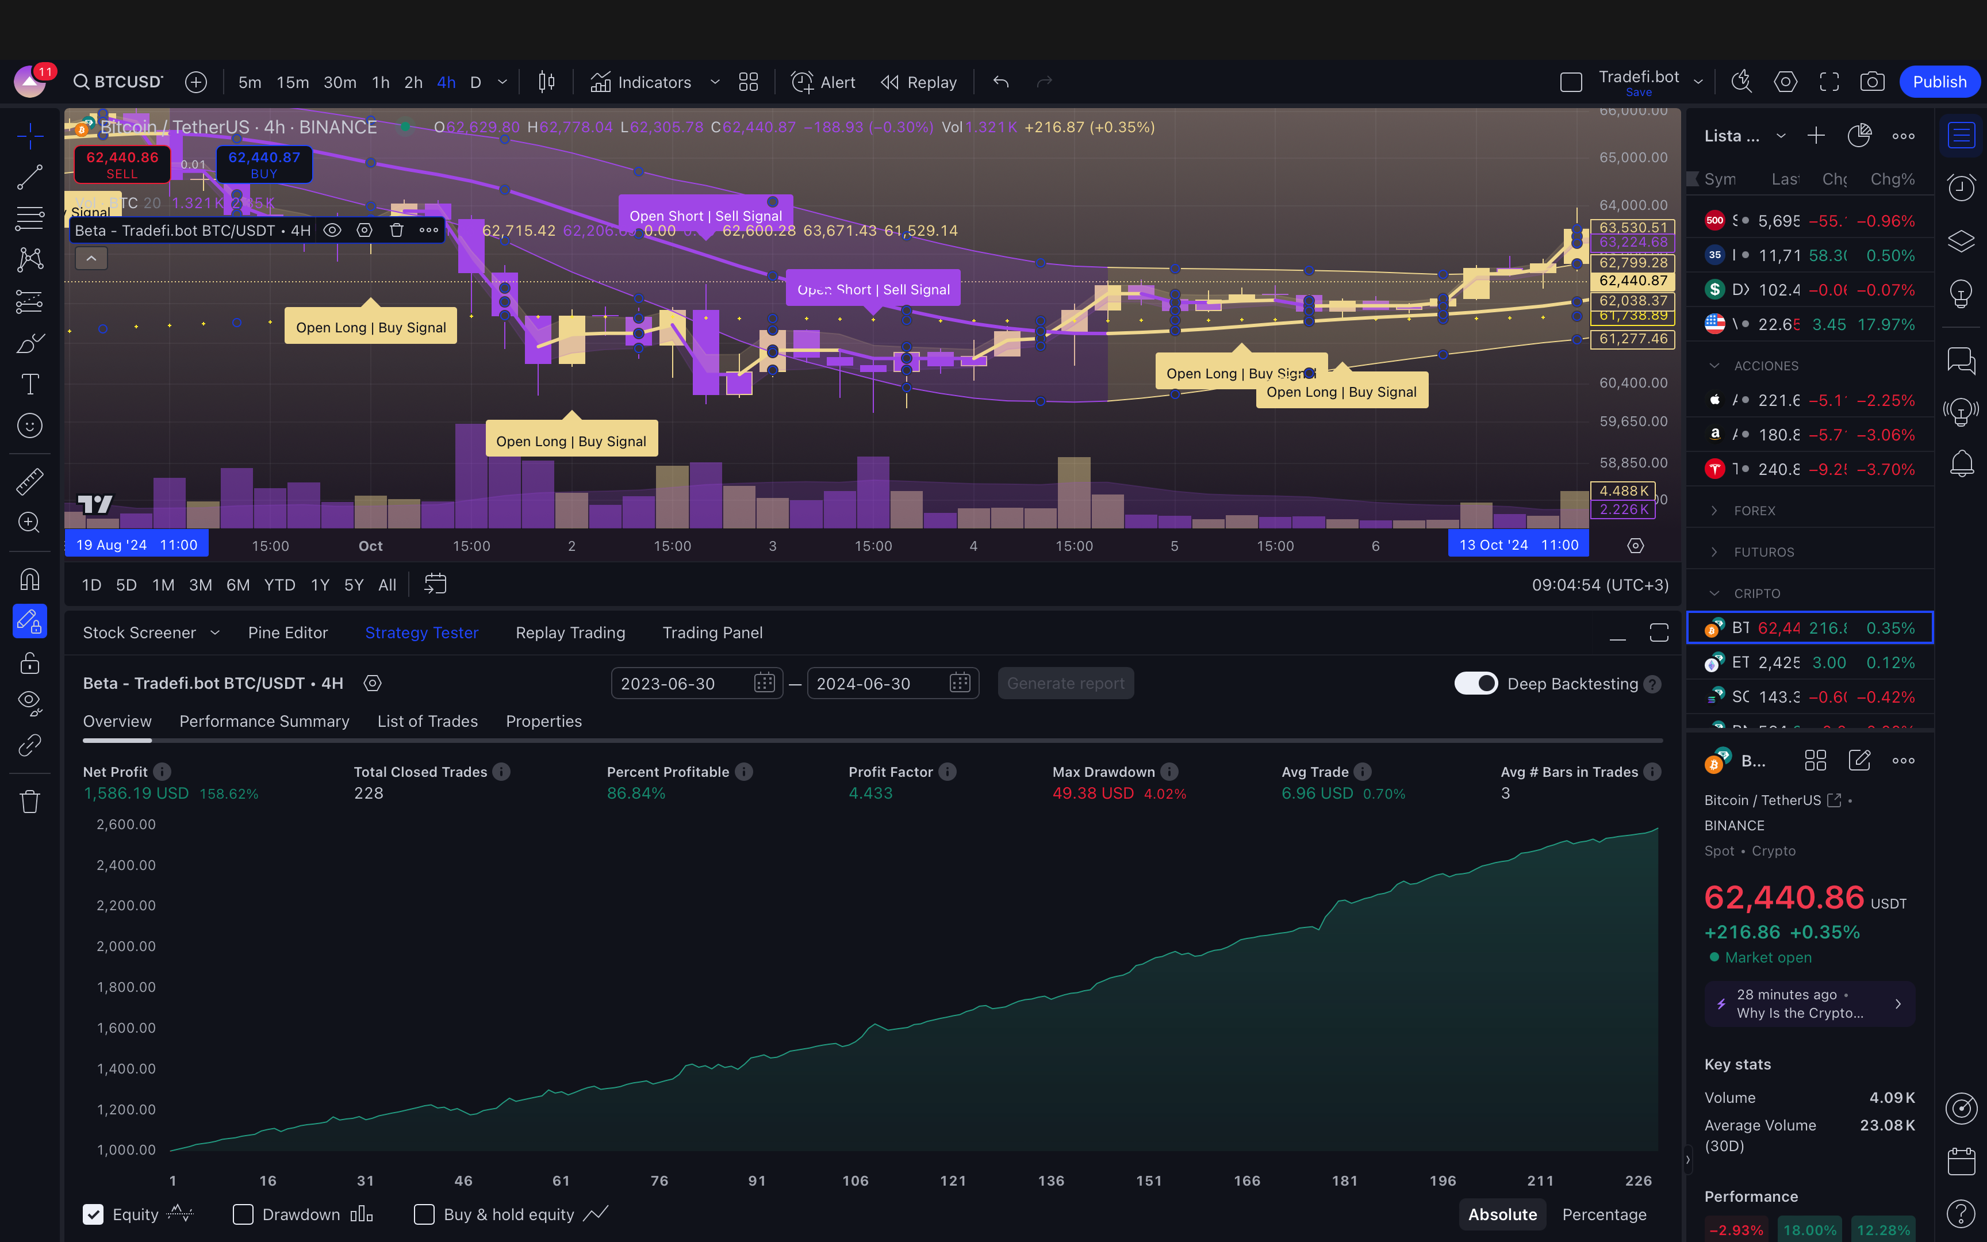Viewport: 1987px width, 1242px height.
Task: Open the Indicators dialog
Action: (642, 82)
